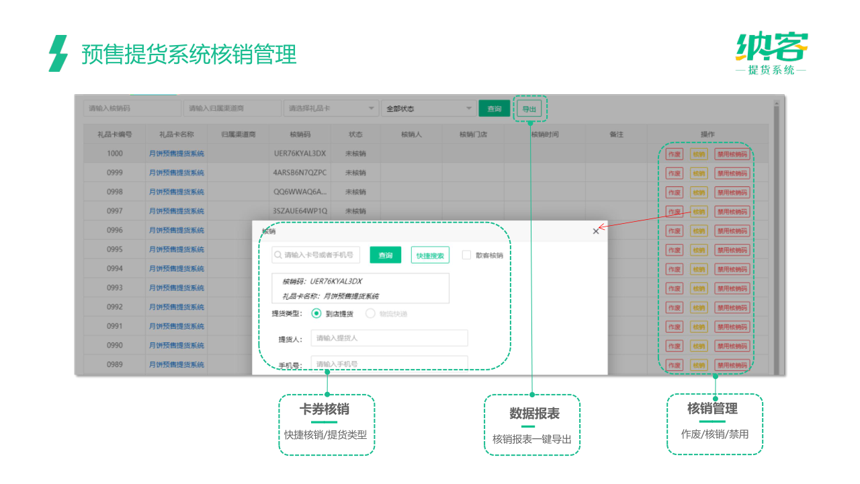Click the 纳客 提货系统 logo
The width and height of the screenshot is (860, 484).
[771, 54]
